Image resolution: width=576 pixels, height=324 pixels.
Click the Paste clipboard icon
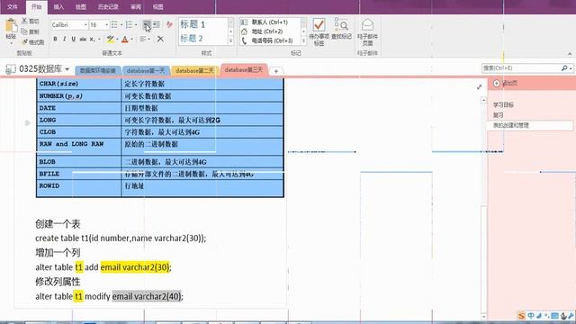point(11,26)
